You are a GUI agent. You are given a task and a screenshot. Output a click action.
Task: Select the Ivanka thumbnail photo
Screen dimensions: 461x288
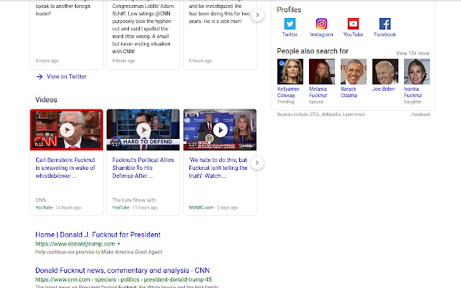(417, 72)
